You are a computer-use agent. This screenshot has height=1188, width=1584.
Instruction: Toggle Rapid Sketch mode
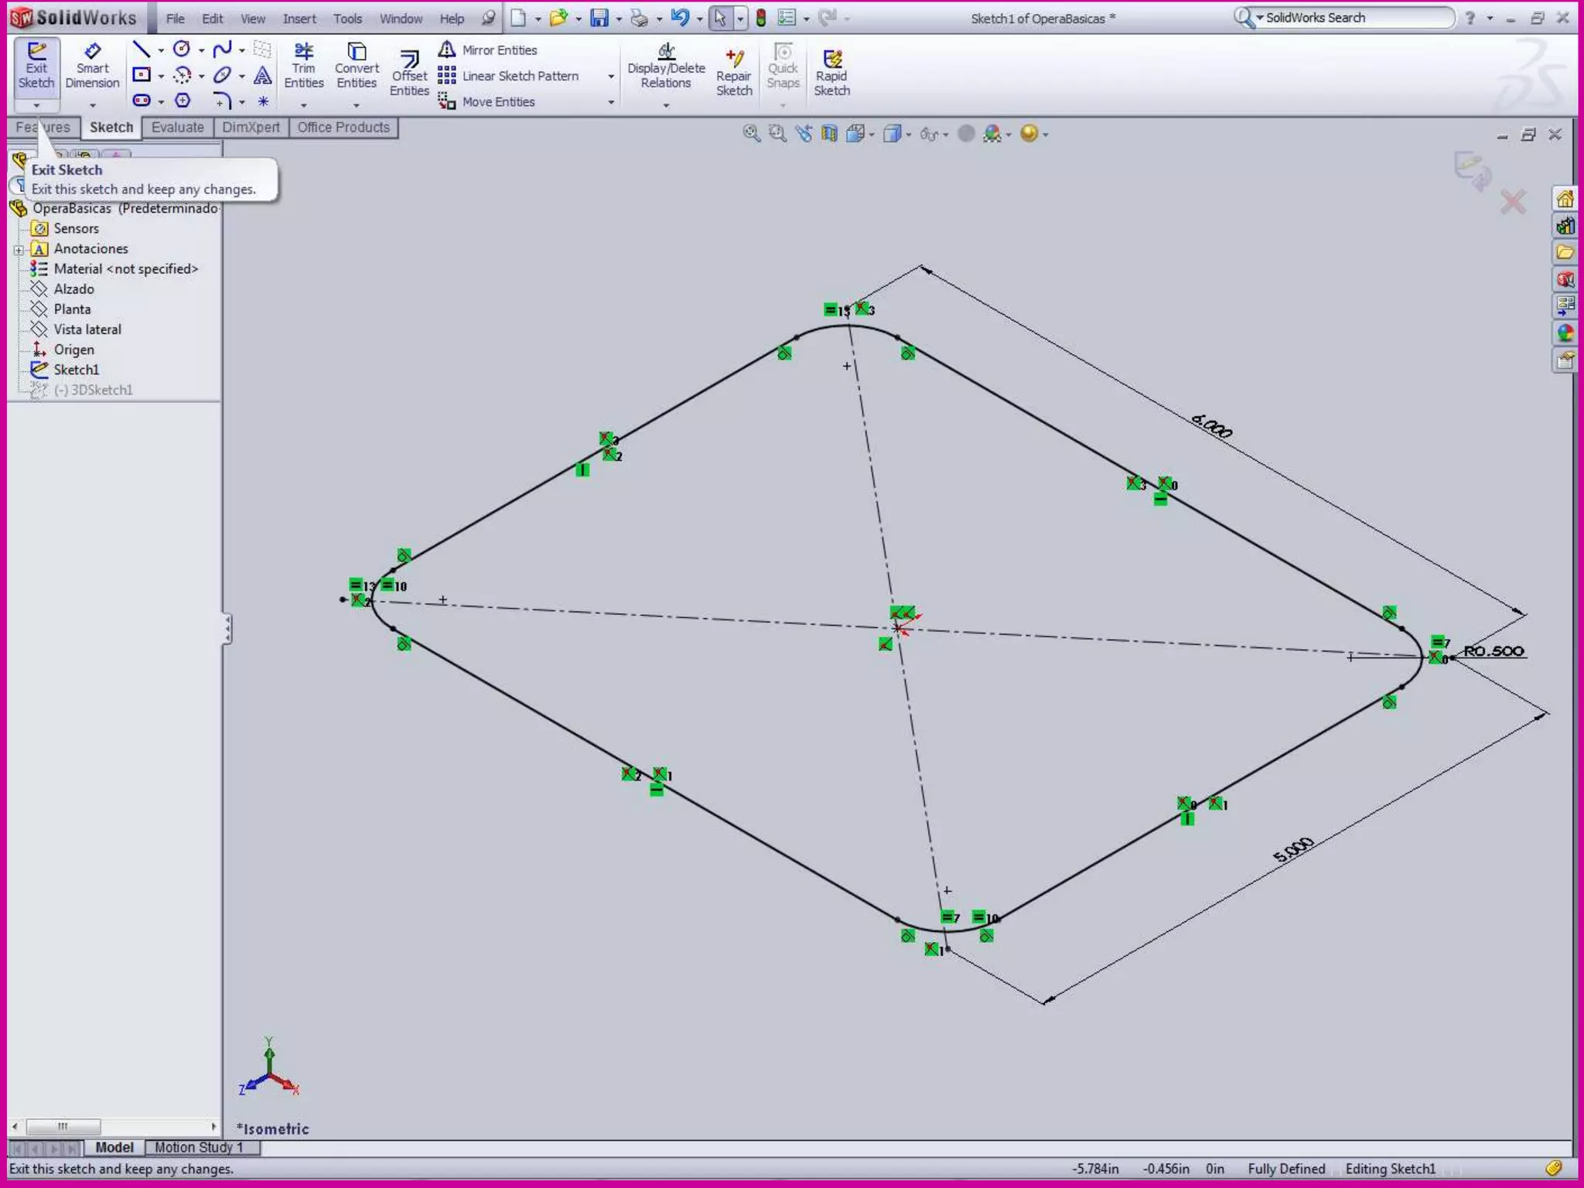[x=831, y=74]
